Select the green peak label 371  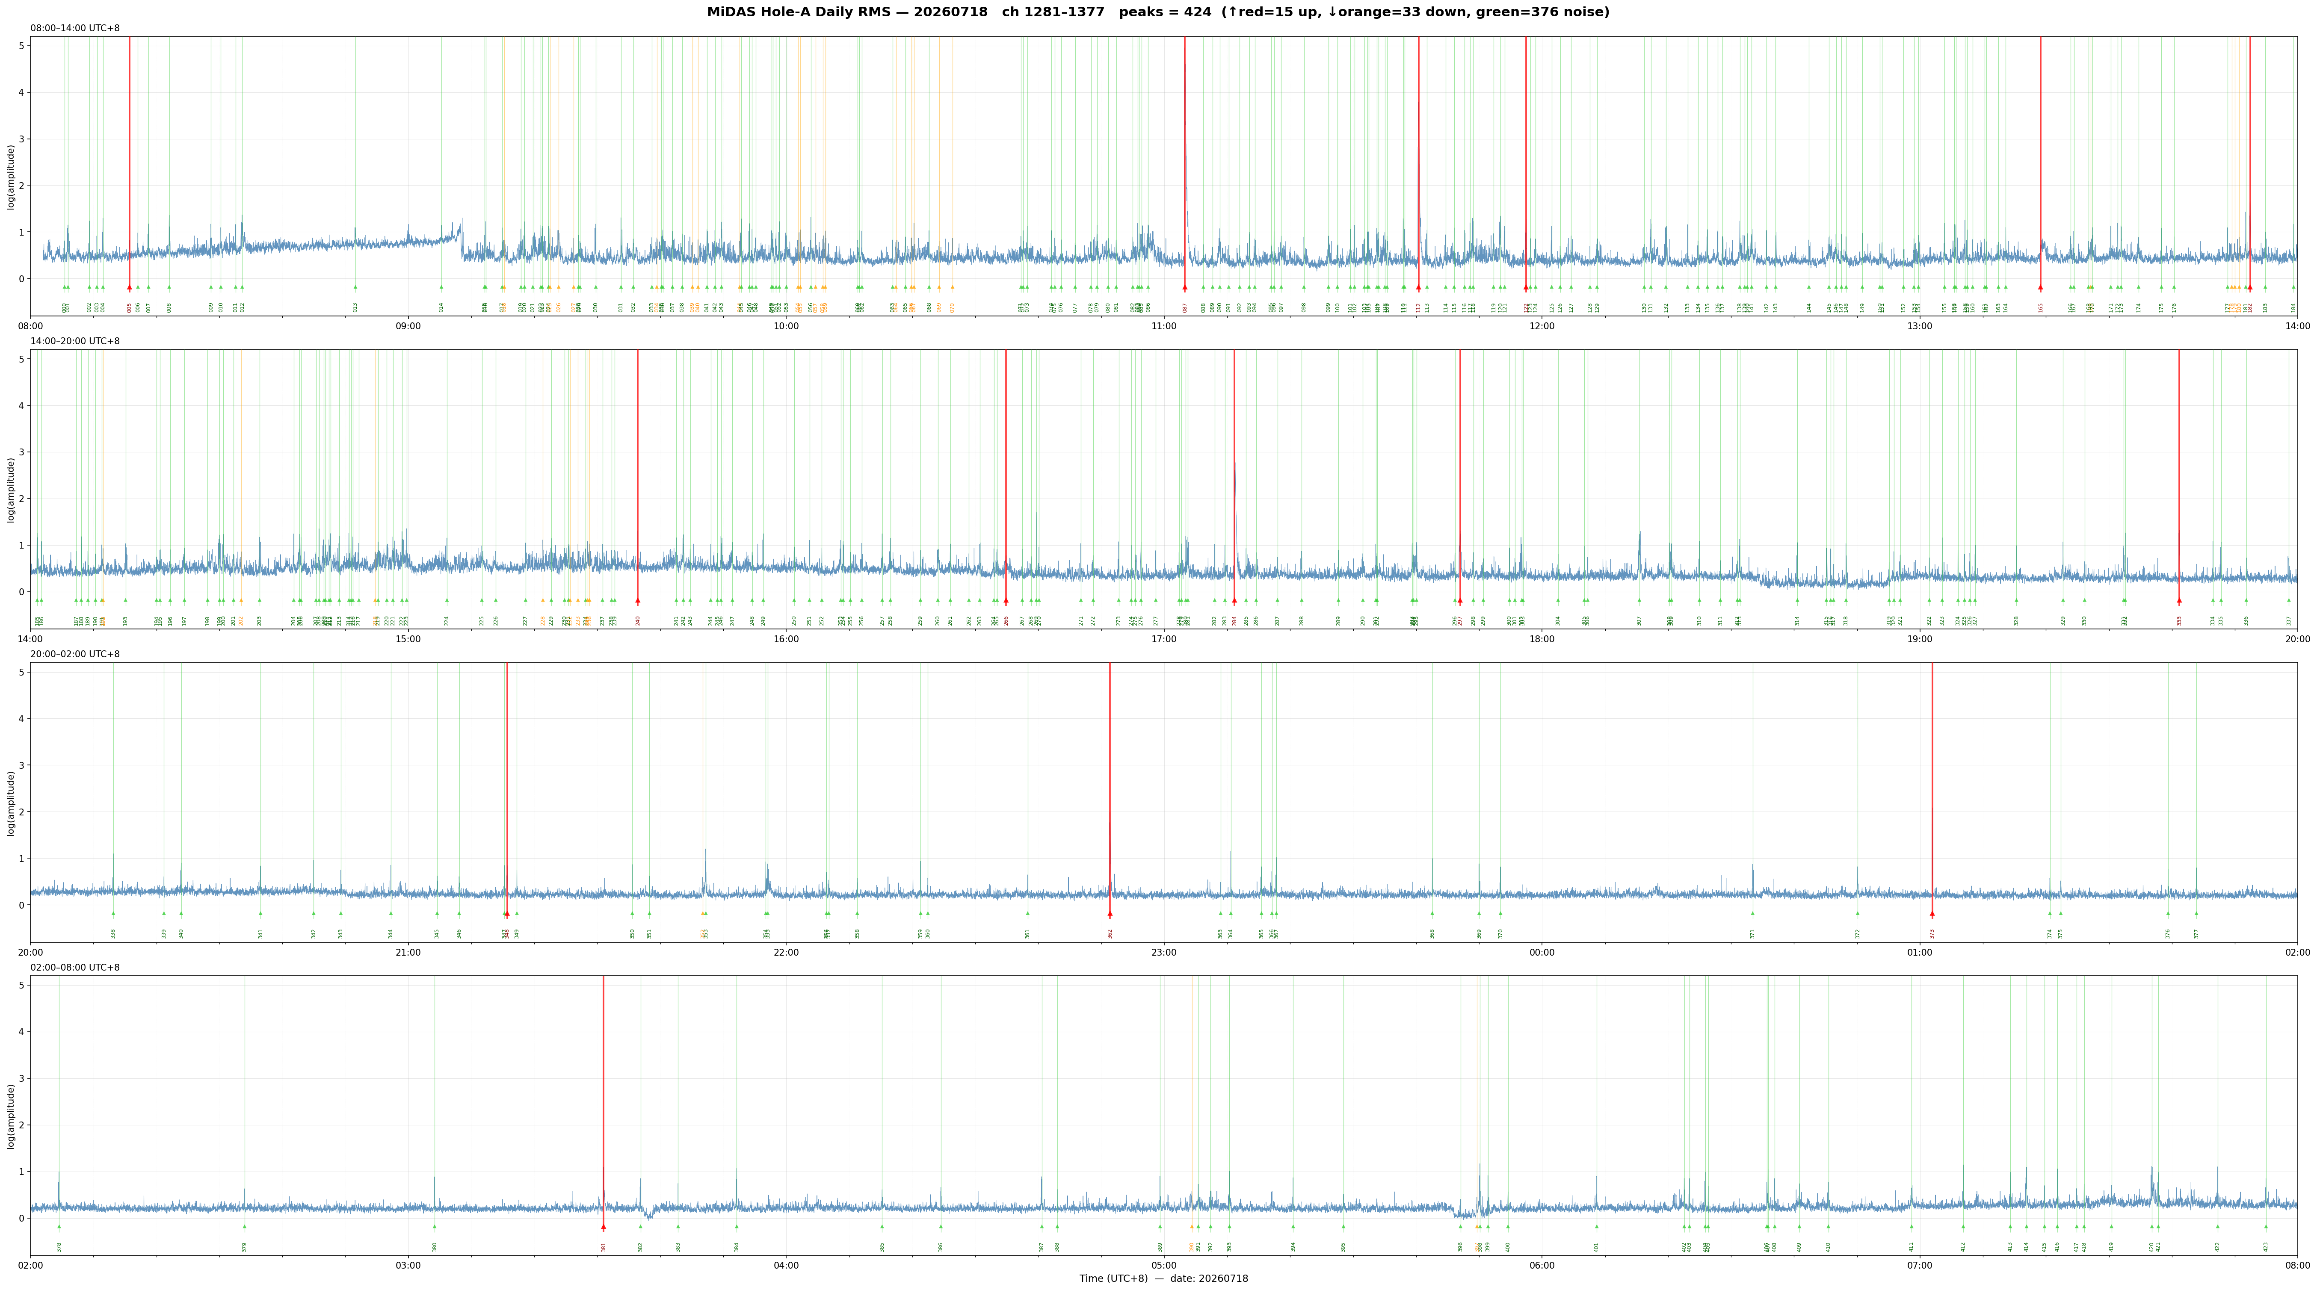1752,933
